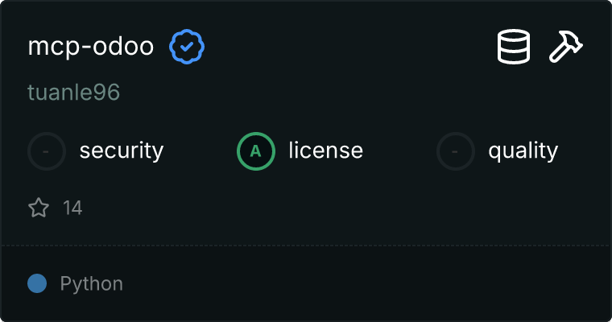Click the empty quality grade circle
The width and height of the screenshot is (612, 322).
[456, 151]
